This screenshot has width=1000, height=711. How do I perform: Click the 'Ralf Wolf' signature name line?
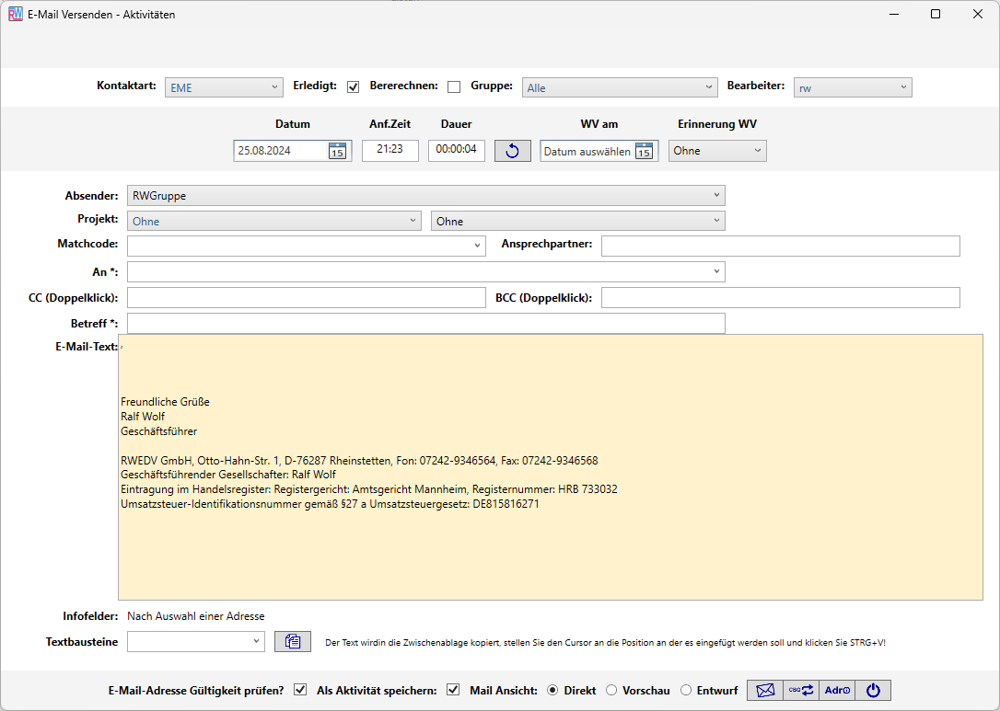click(143, 417)
